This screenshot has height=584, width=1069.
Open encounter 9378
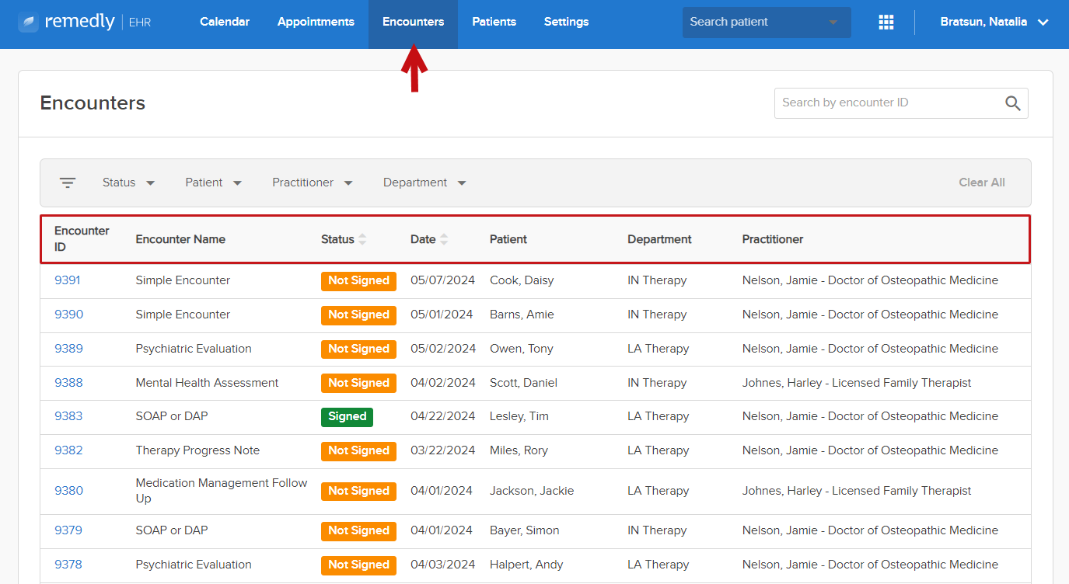tap(68, 565)
